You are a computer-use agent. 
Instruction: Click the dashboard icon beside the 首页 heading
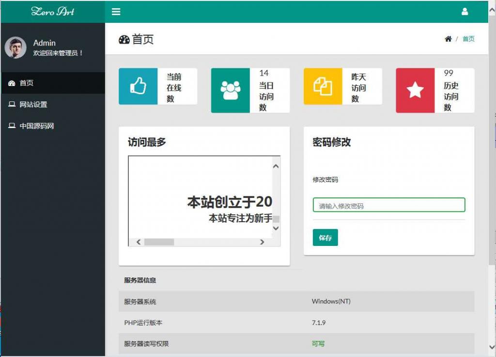[125, 39]
